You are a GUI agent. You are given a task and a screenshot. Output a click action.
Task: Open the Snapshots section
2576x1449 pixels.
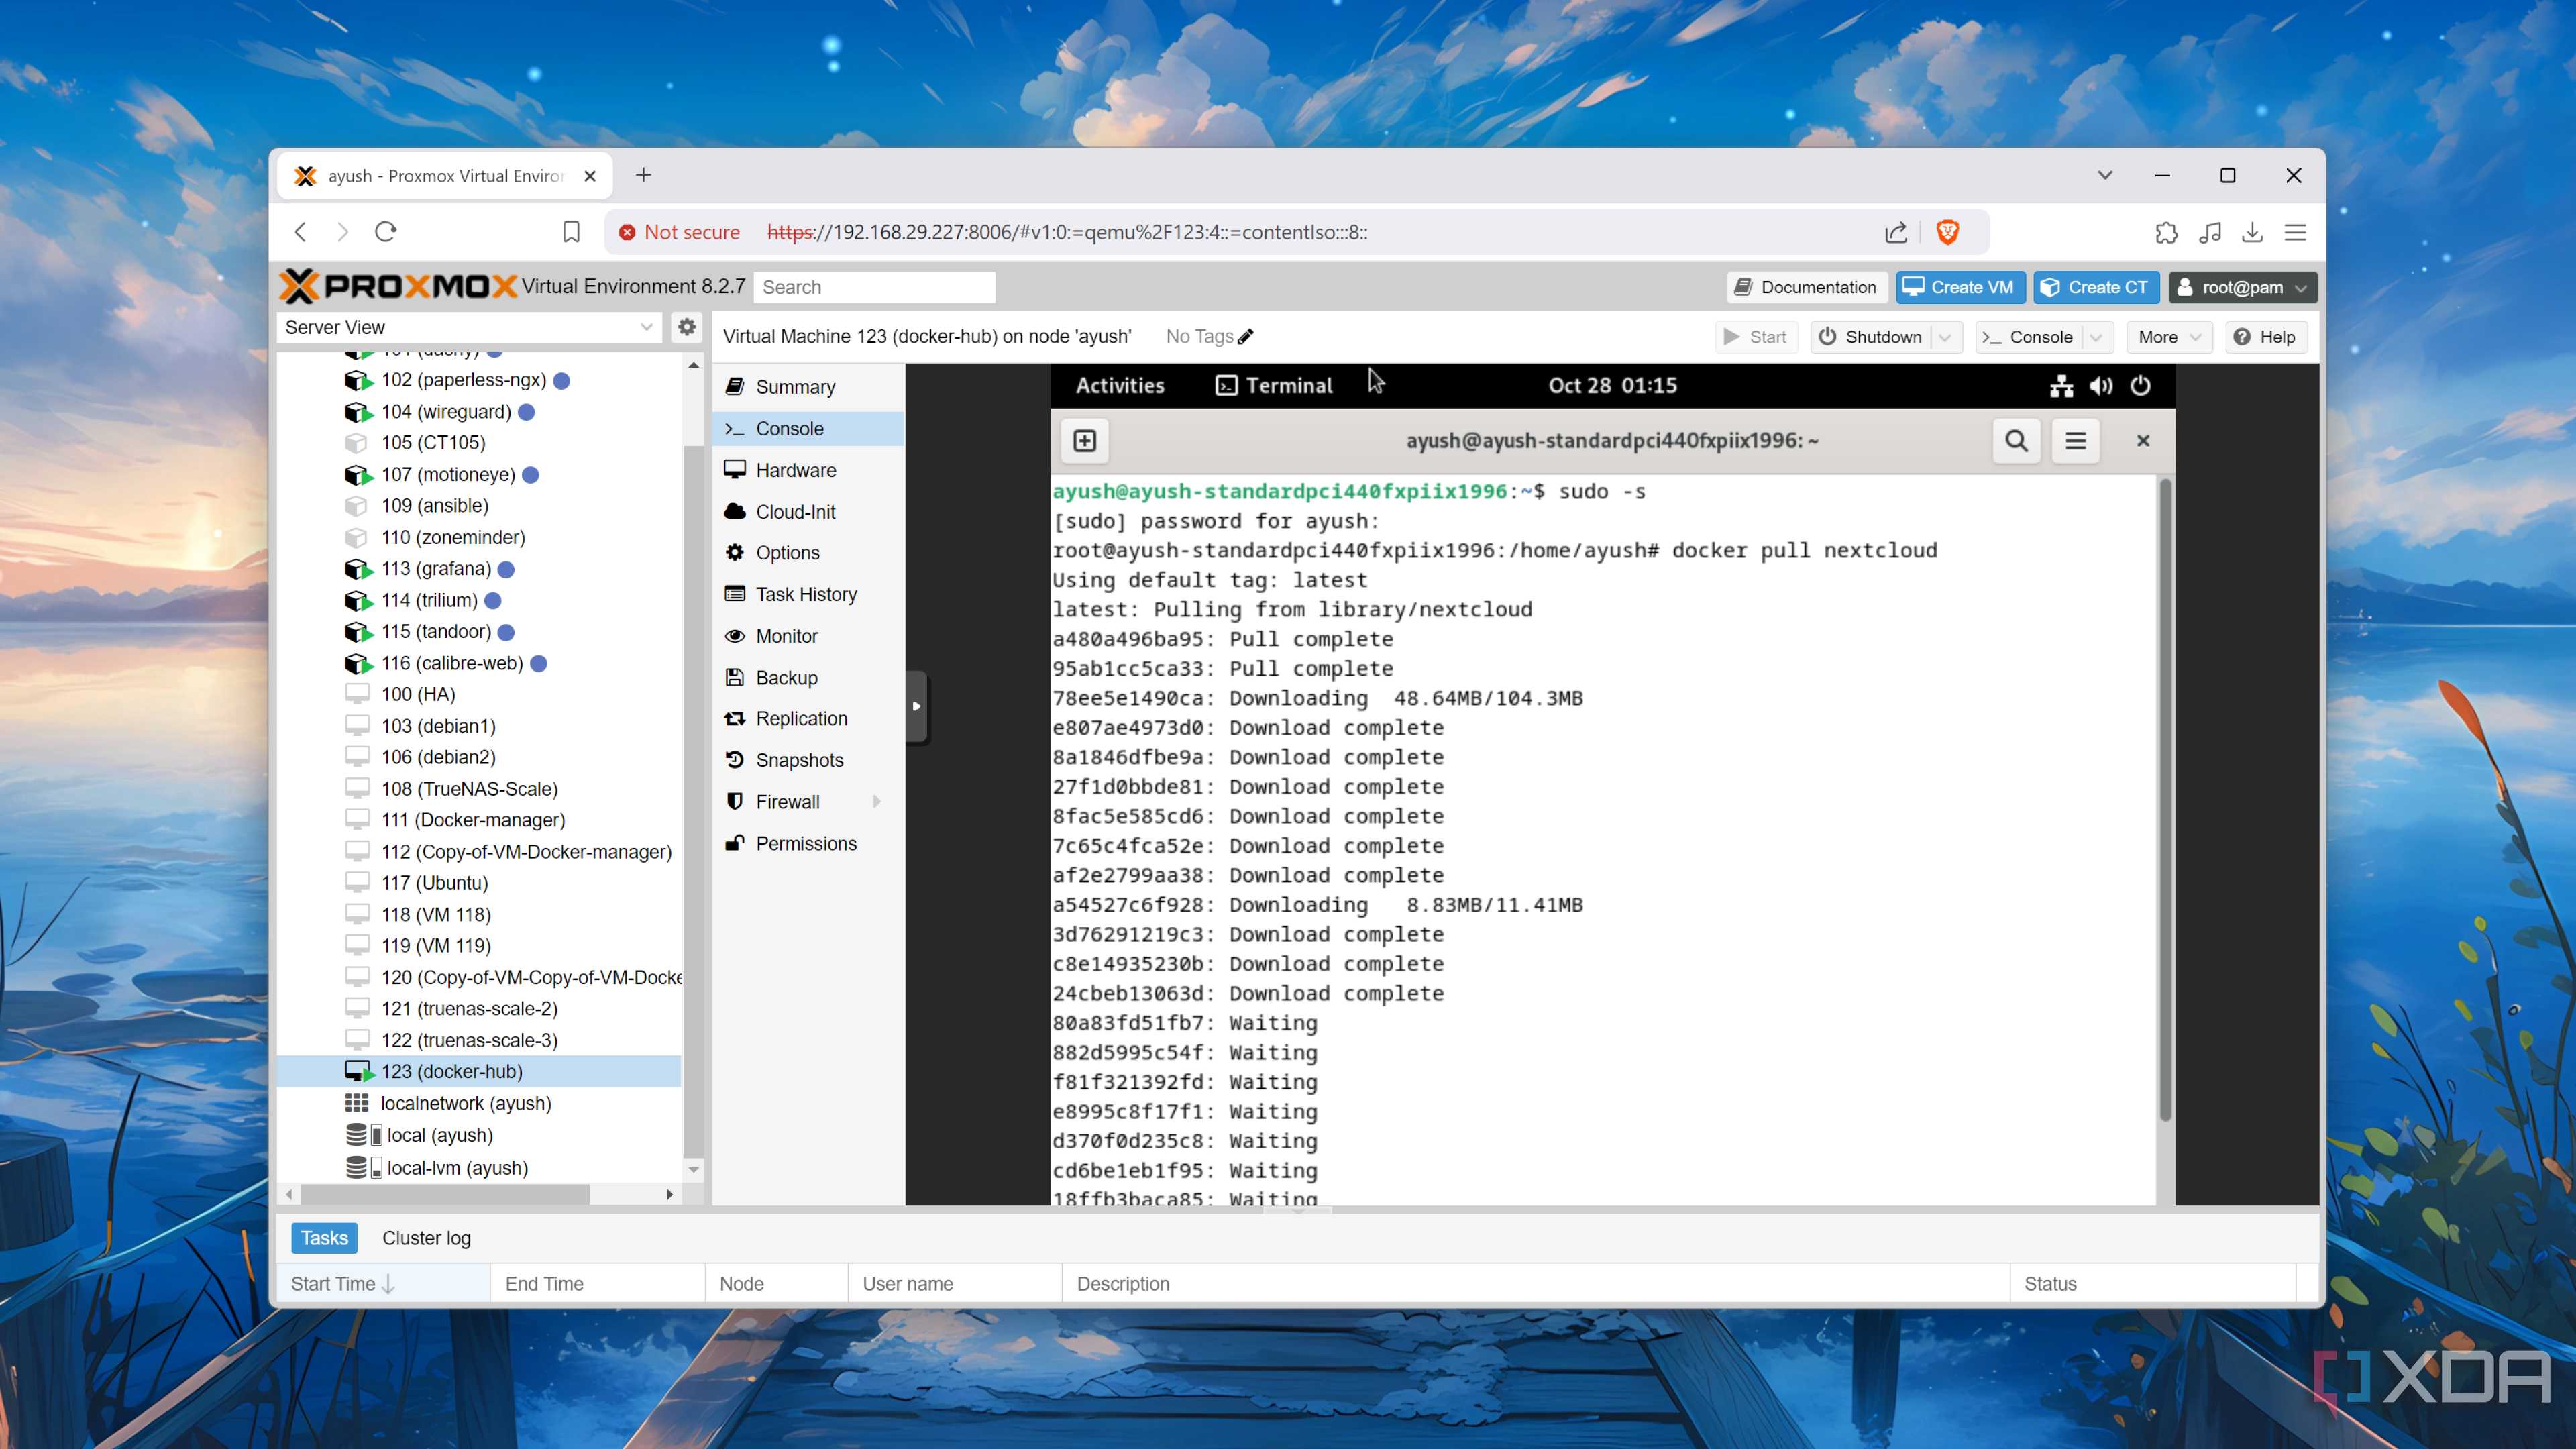(x=809, y=761)
